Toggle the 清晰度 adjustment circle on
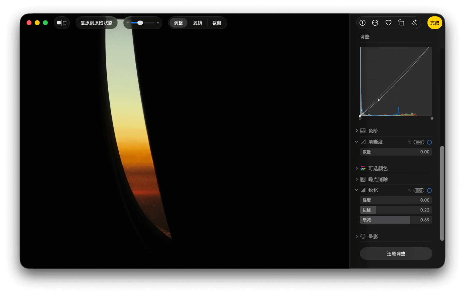 tap(429, 142)
